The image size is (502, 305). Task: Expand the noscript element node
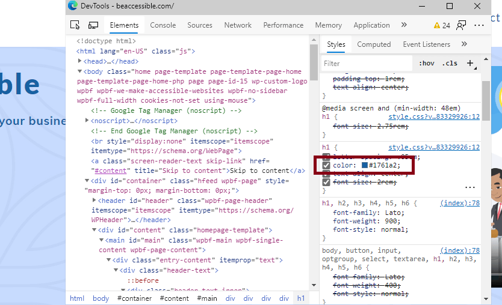tap(87, 121)
